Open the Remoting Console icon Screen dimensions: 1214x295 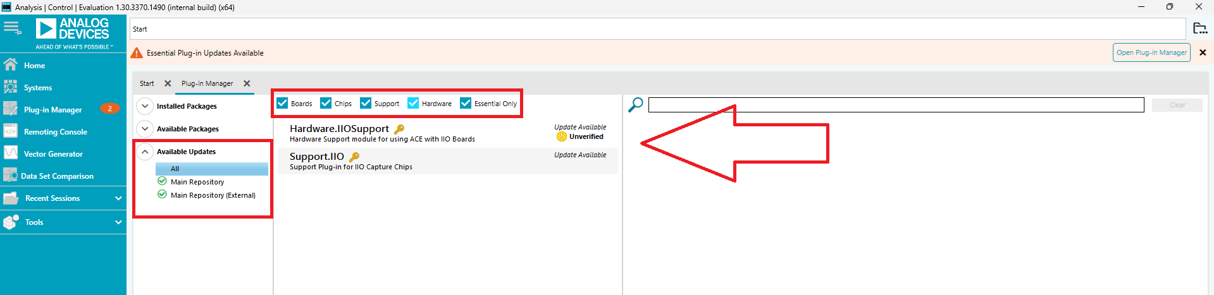10,131
